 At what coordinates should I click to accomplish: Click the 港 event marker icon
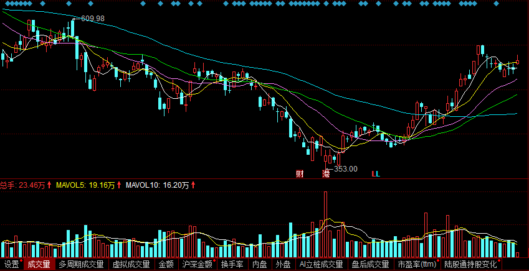pyautogui.click(x=326, y=174)
